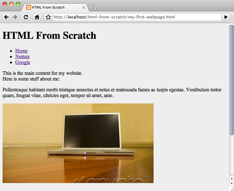The image size is (234, 191).
Task: Open the Home link
Action: [x=21, y=51]
